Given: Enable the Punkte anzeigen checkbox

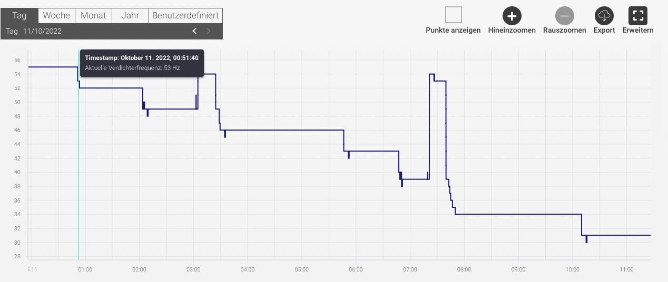Looking at the screenshot, I should [453, 15].
